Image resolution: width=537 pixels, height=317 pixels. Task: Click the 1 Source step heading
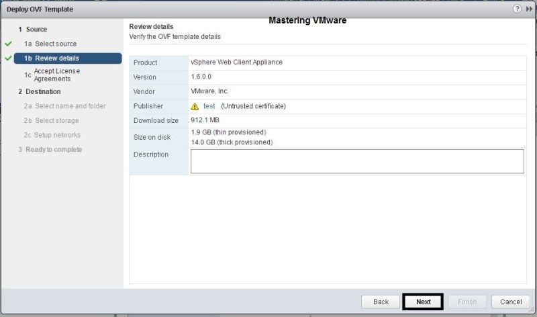pyautogui.click(x=33, y=30)
